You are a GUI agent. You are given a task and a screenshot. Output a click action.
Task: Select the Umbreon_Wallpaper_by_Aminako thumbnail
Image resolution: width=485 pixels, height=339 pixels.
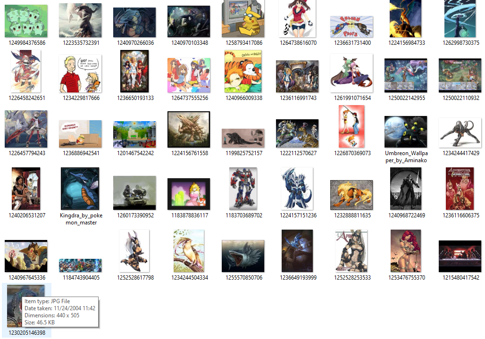[x=406, y=132]
